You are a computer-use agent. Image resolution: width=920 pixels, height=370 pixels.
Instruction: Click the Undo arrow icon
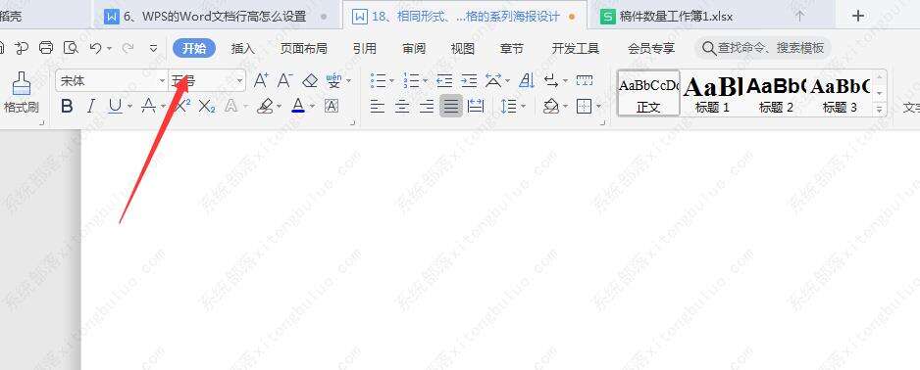(x=96, y=48)
